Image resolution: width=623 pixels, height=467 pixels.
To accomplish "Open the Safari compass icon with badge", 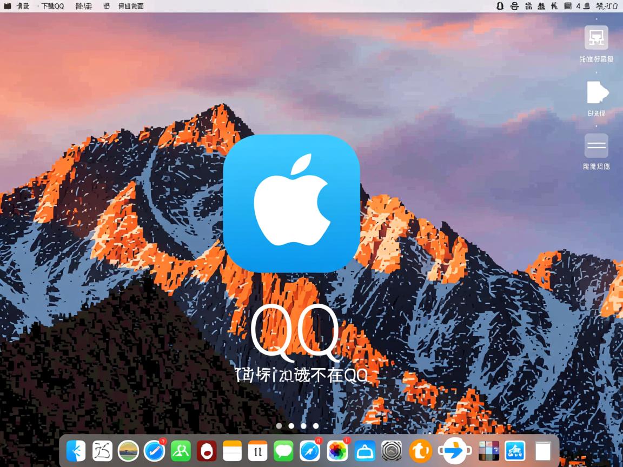I will pos(310,450).
